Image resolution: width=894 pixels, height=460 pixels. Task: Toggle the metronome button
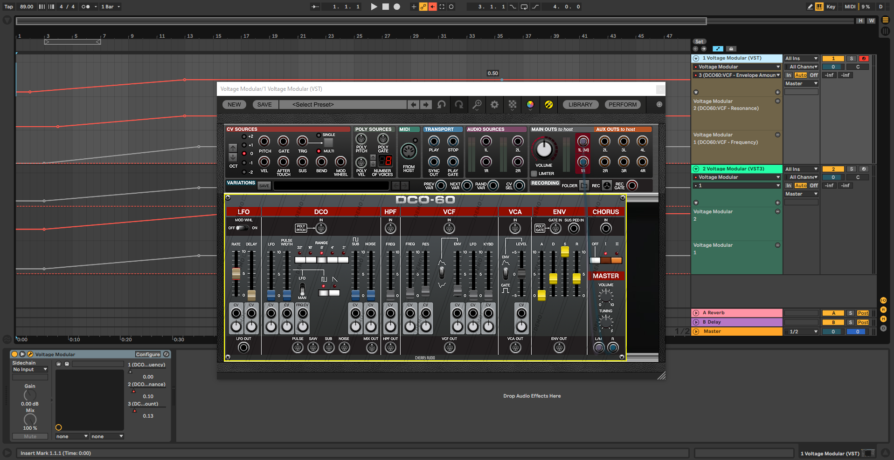(85, 7)
